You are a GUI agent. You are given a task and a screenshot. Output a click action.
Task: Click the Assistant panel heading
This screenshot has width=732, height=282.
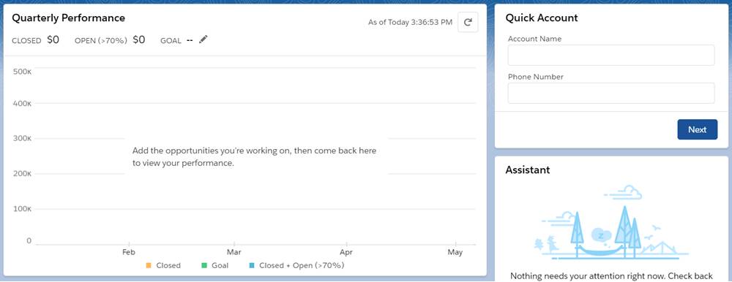click(528, 169)
